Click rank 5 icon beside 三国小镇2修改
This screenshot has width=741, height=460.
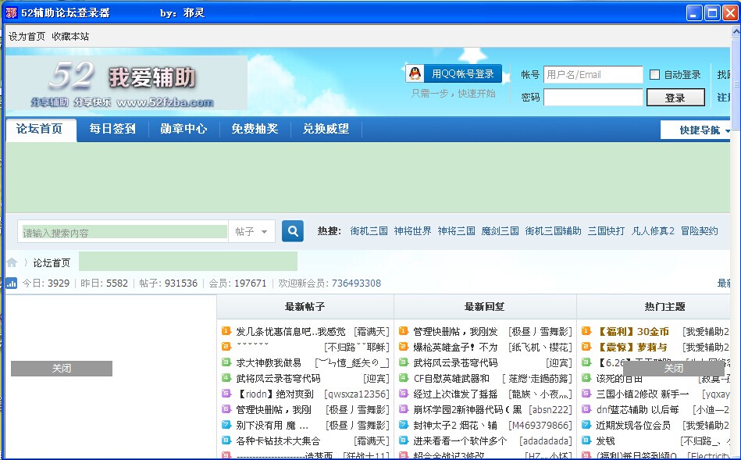pyautogui.click(x=586, y=394)
